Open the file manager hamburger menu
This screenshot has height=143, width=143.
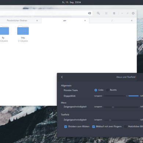pyautogui.click(x=114, y=13)
